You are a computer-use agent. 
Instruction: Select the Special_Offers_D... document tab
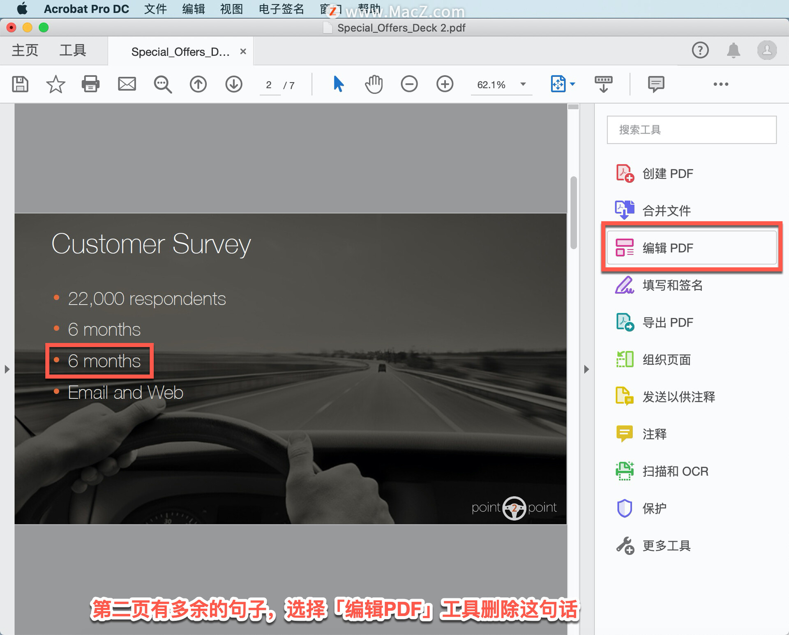coord(180,52)
